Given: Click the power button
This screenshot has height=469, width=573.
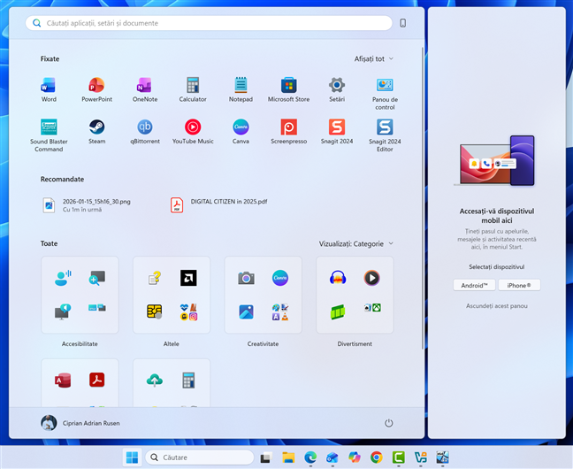Looking at the screenshot, I should point(388,423).
